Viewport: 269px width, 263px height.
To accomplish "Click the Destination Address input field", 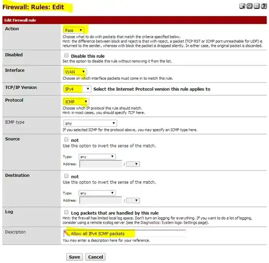I will coord(101,201).
